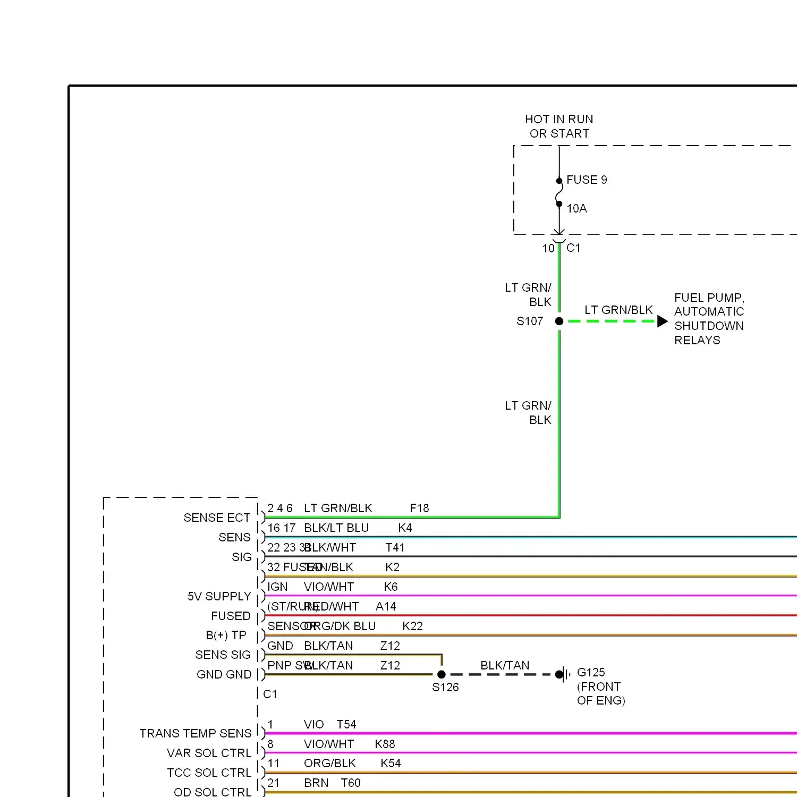Select the B(+) TP label

point(226,635)
